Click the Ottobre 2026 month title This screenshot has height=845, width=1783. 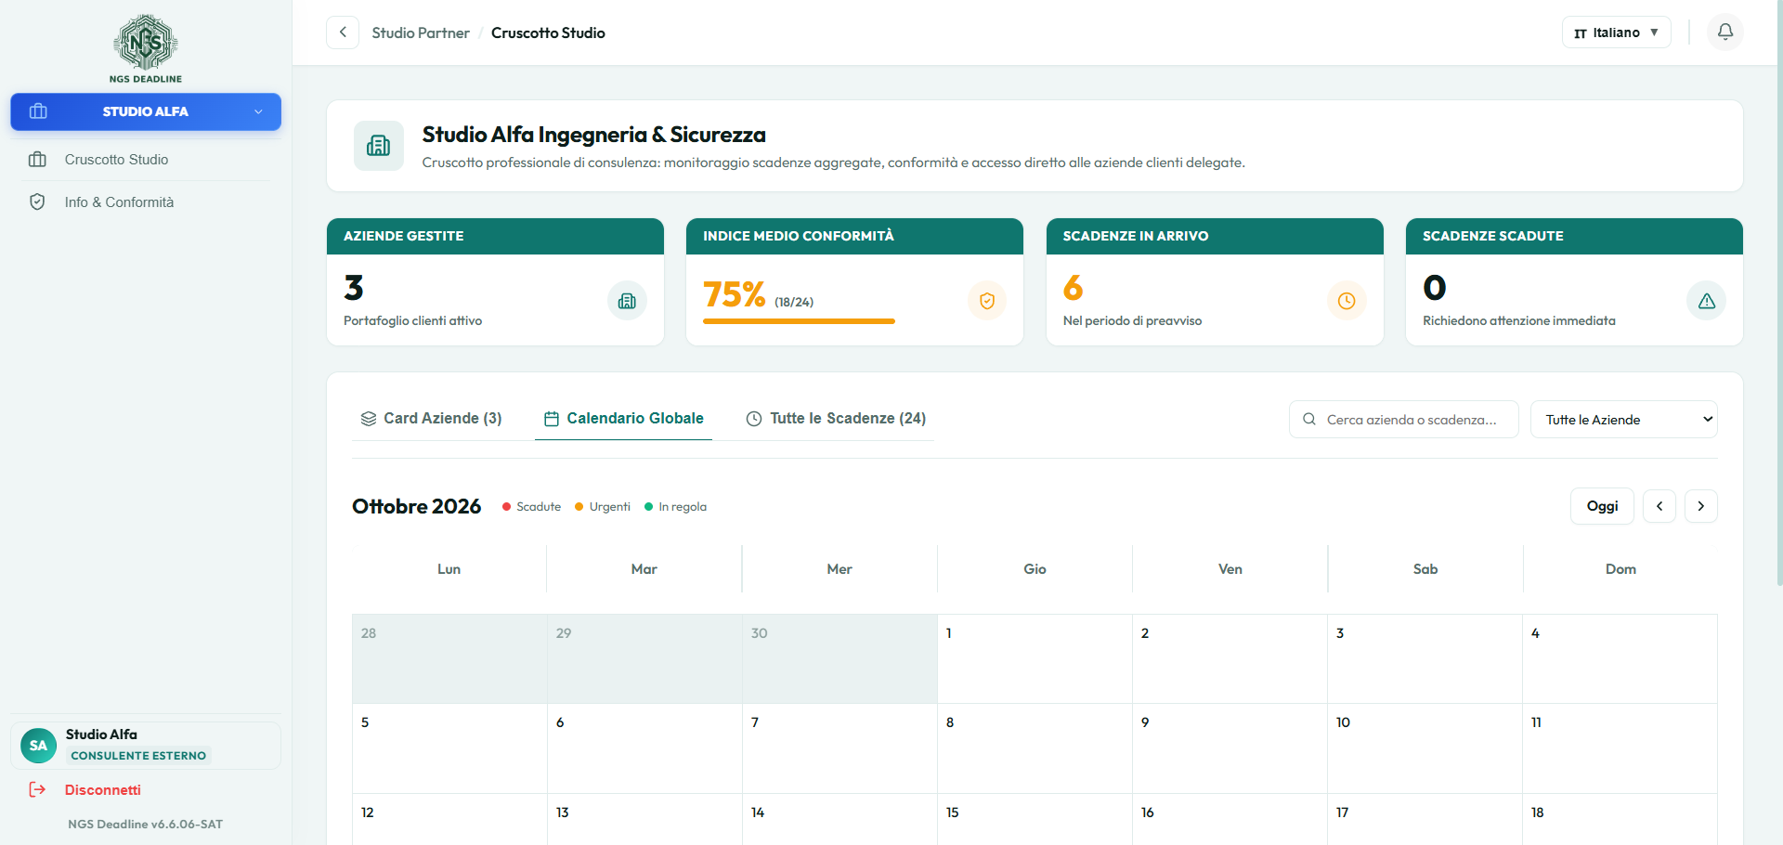416,506
